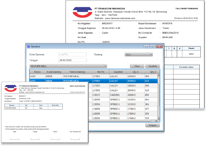Sort by Qty 2 column header
206x146 pixels.
click(153, 72)
